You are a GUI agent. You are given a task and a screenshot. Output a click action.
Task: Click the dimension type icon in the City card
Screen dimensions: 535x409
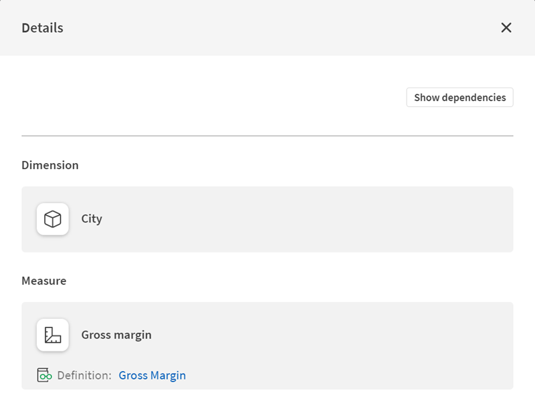point(52,219)
